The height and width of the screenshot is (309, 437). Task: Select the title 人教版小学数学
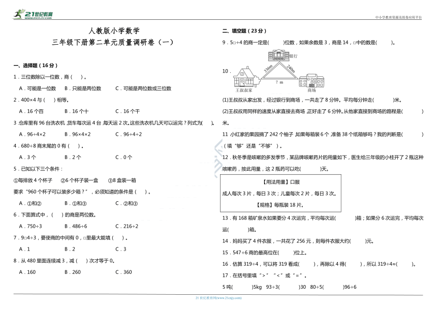[114, 30]
